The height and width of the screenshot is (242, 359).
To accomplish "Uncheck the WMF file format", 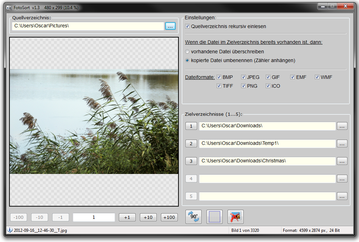I will click(x=317, y=77).
